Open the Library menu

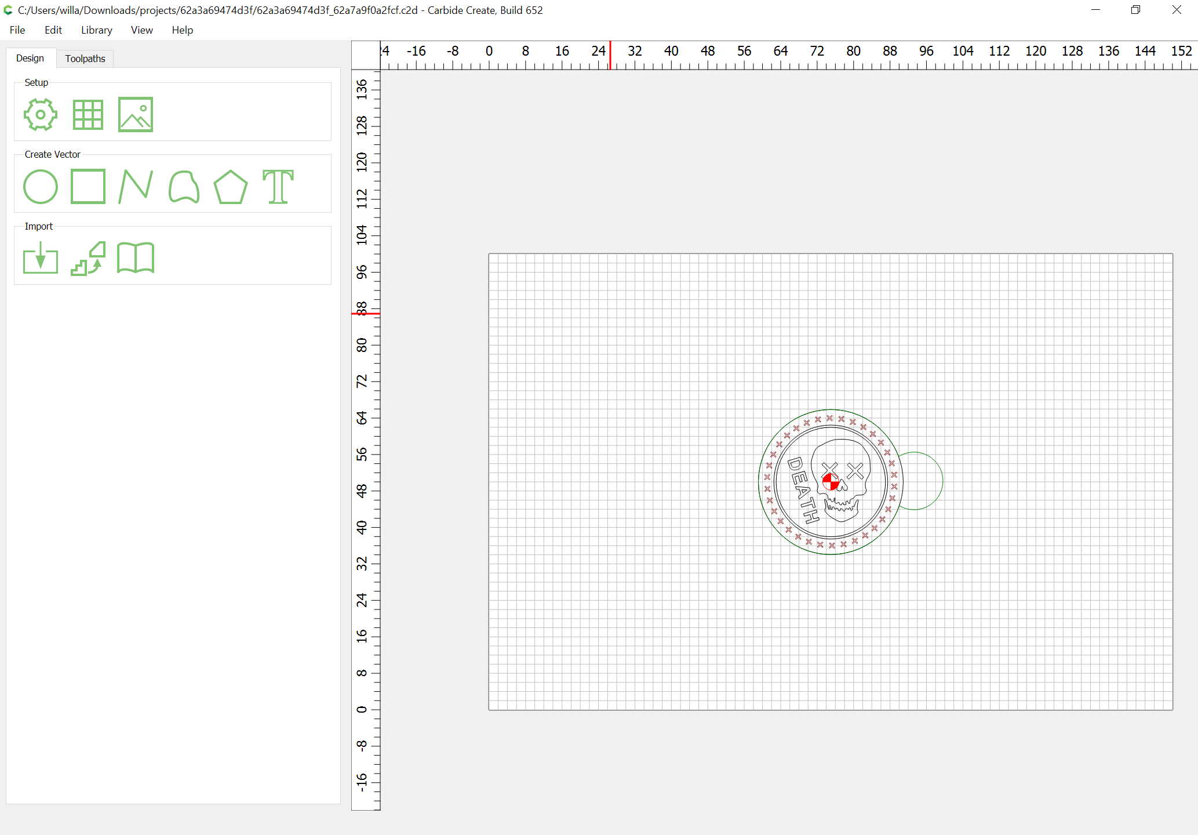(96, 30)
